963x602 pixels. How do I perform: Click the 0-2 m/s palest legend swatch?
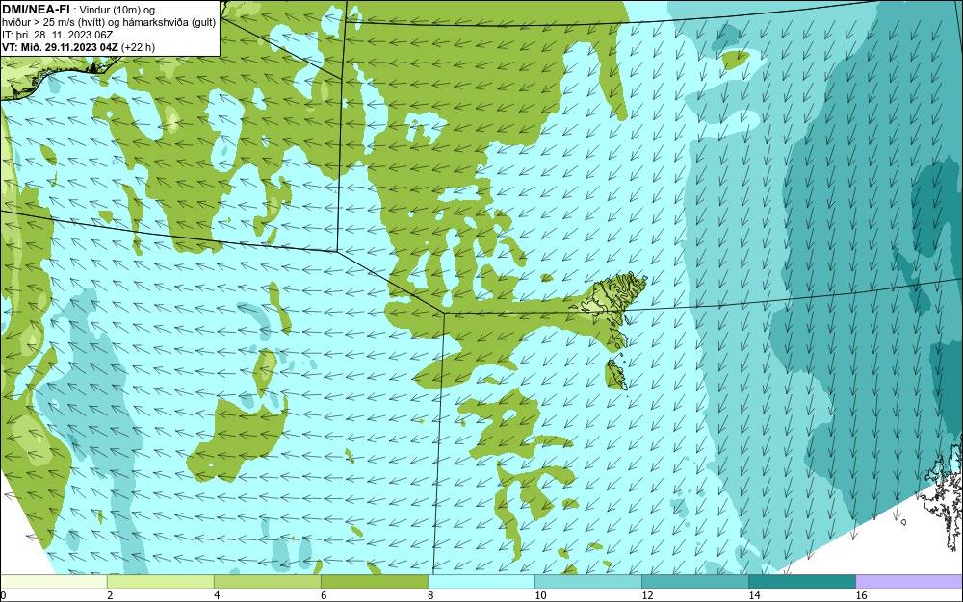click(x=53, y=581)
